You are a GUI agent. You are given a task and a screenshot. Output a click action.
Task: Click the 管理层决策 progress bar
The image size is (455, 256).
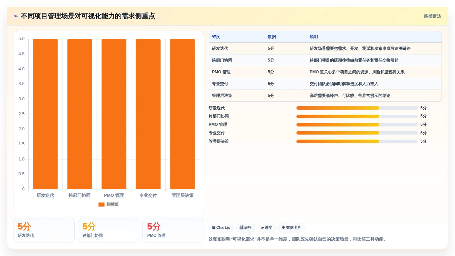[357, 142]
